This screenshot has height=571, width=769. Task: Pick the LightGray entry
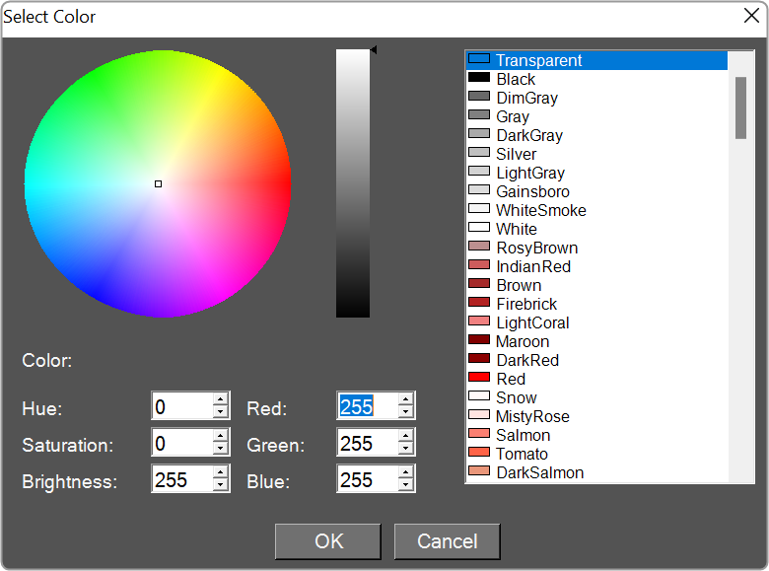coord(596,173)
